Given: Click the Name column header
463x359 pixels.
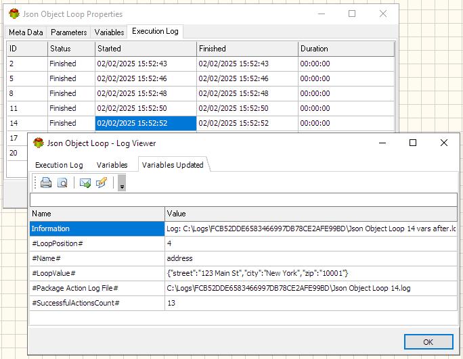Looking at the screenshot, I should [97, 214].
